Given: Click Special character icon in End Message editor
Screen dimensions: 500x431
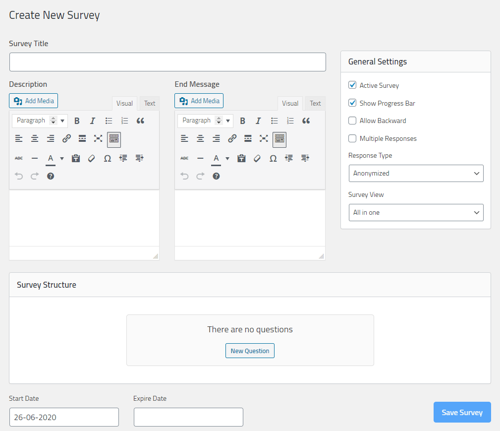Looking at the screenshot, I should point(273,158).
